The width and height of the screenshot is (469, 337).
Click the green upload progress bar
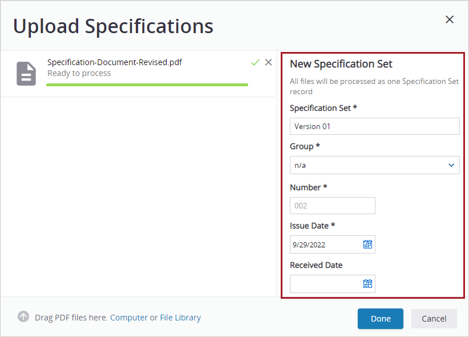click(x=147, y=84)
